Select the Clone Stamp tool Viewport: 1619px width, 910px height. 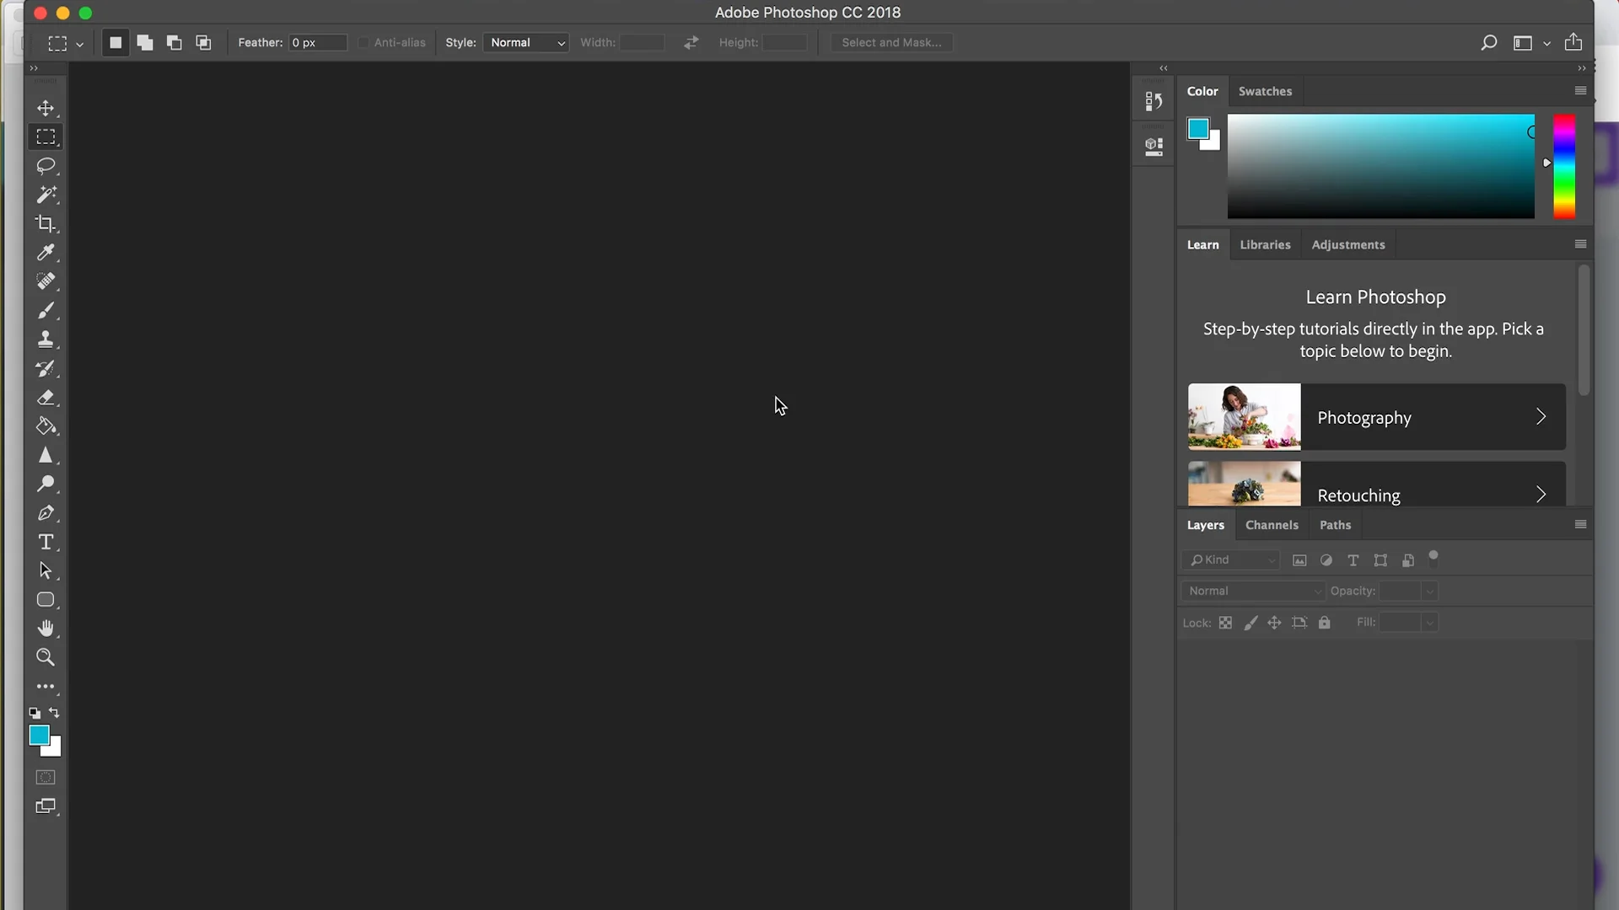[x=46, y=339]
